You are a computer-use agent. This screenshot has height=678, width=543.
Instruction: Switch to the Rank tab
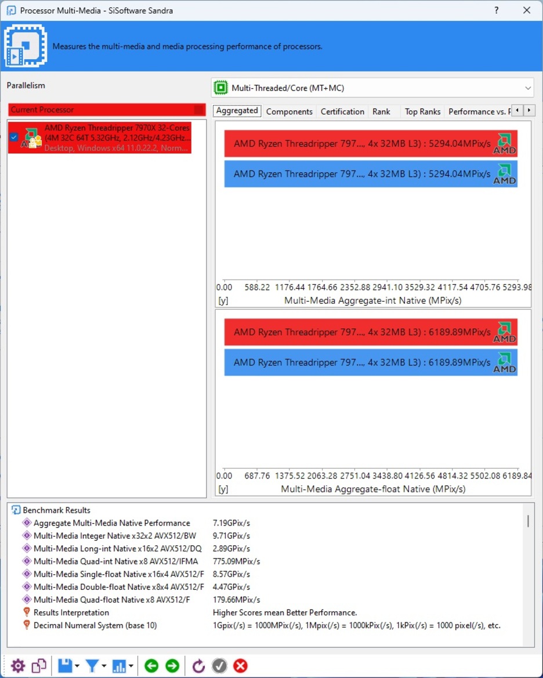[381, 111]
